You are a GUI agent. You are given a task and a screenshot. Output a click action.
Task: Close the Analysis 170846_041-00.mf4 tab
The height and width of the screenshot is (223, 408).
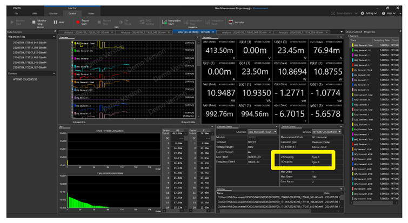(270, 32)
